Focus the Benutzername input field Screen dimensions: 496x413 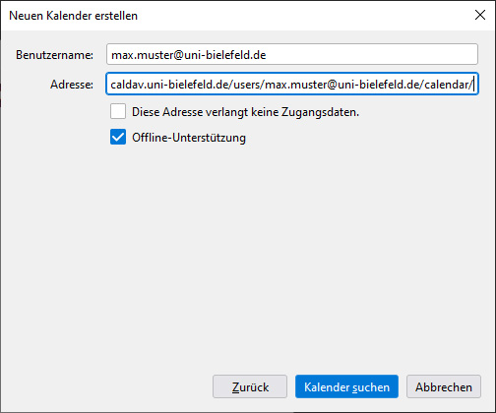click(x=292, y=54)
